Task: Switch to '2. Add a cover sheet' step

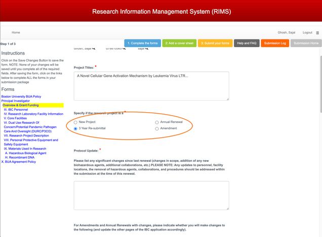Action: pos(179,43)
